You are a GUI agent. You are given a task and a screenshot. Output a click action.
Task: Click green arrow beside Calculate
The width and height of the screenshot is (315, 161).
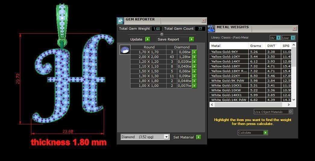(265, 132)
